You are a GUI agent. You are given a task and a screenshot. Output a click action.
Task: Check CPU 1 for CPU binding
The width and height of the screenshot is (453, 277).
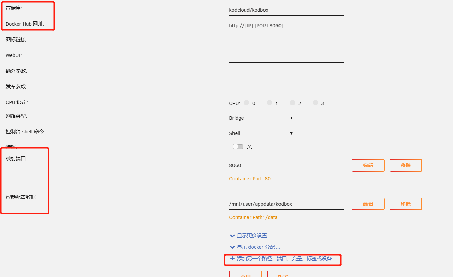click(x=269, y=103)
